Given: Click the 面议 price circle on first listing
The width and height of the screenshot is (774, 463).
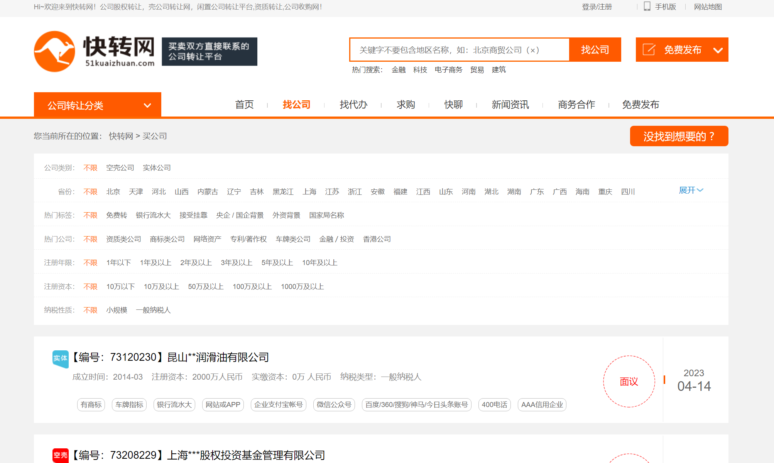Looking at the screenshot, I should point(629,381).
